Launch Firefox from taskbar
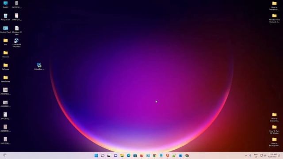This screenshot has height=159, width=283. point(141,155)
